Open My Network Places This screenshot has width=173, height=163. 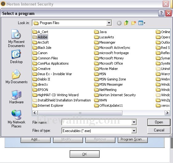click(x=16, y=119)
